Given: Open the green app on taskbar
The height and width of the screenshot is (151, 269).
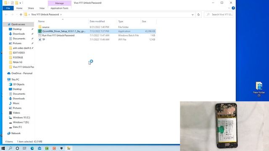Looking at the screenshot, I should (x=47, y=148).
